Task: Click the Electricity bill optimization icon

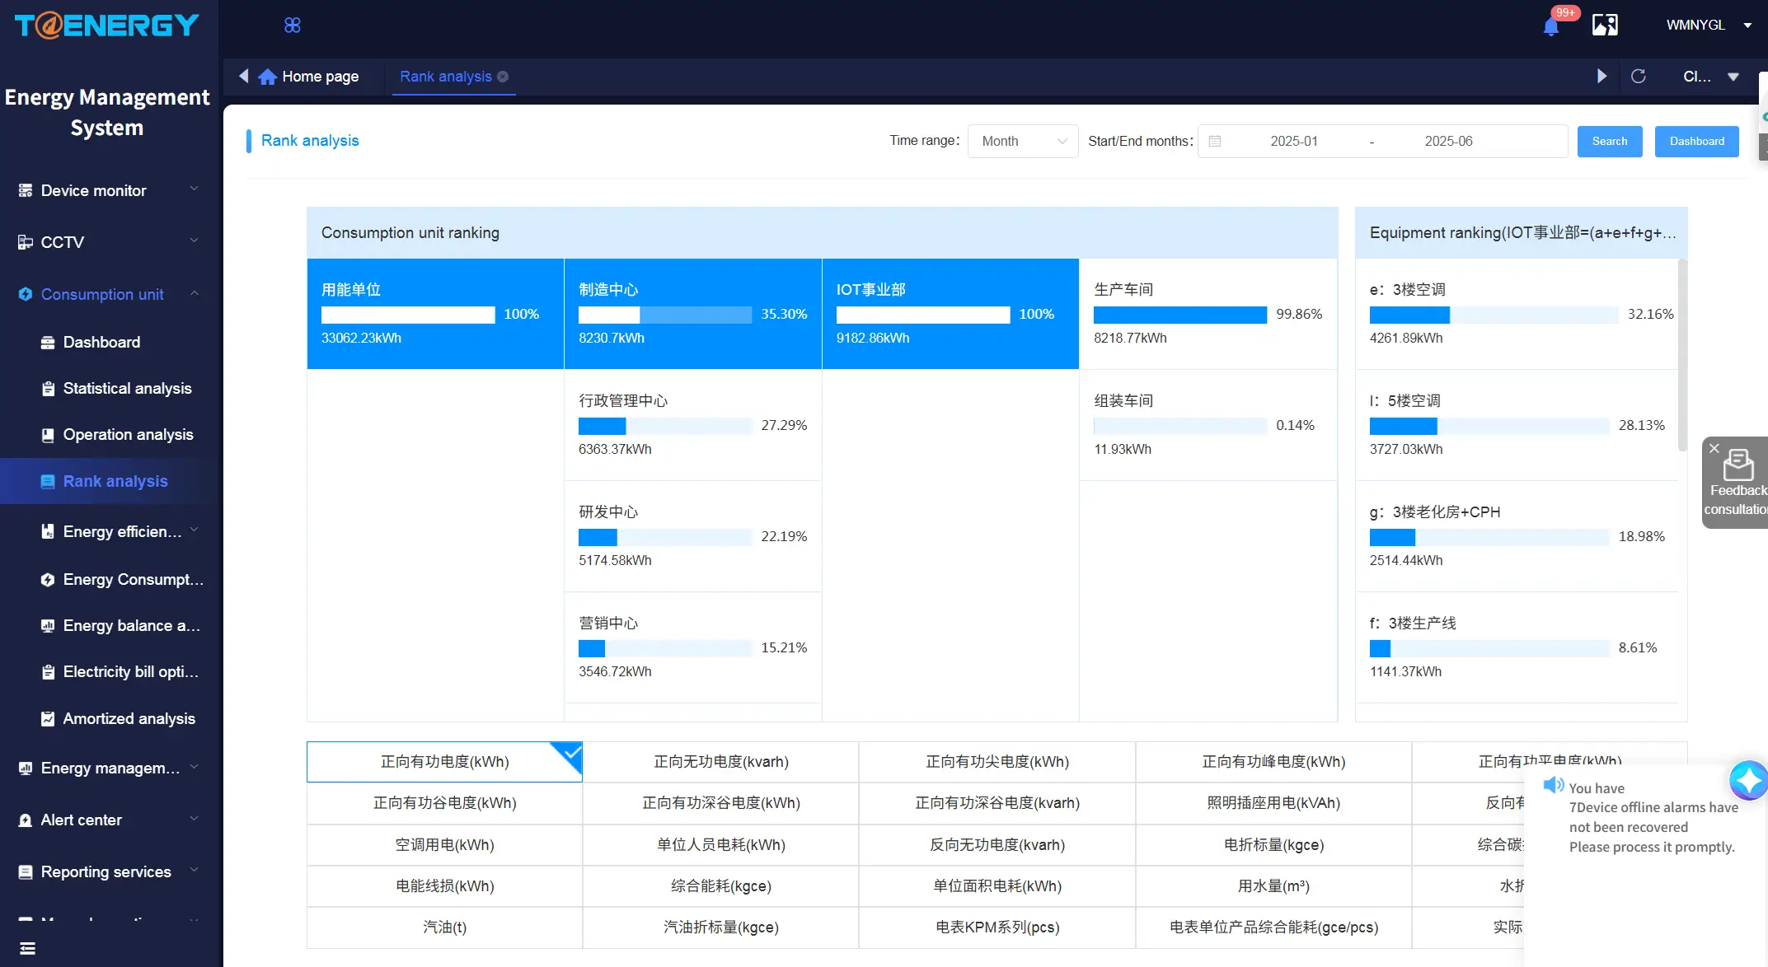Action: tap(48, 671)
